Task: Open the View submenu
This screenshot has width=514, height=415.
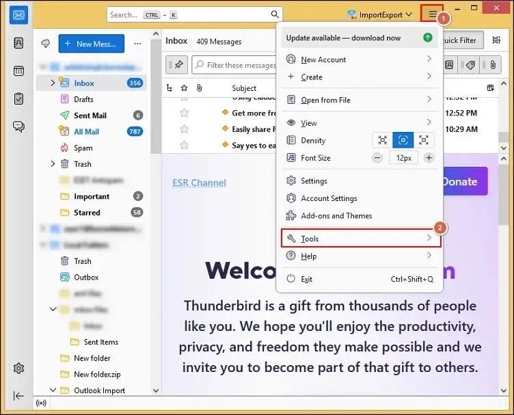Action: click(360, 123)
